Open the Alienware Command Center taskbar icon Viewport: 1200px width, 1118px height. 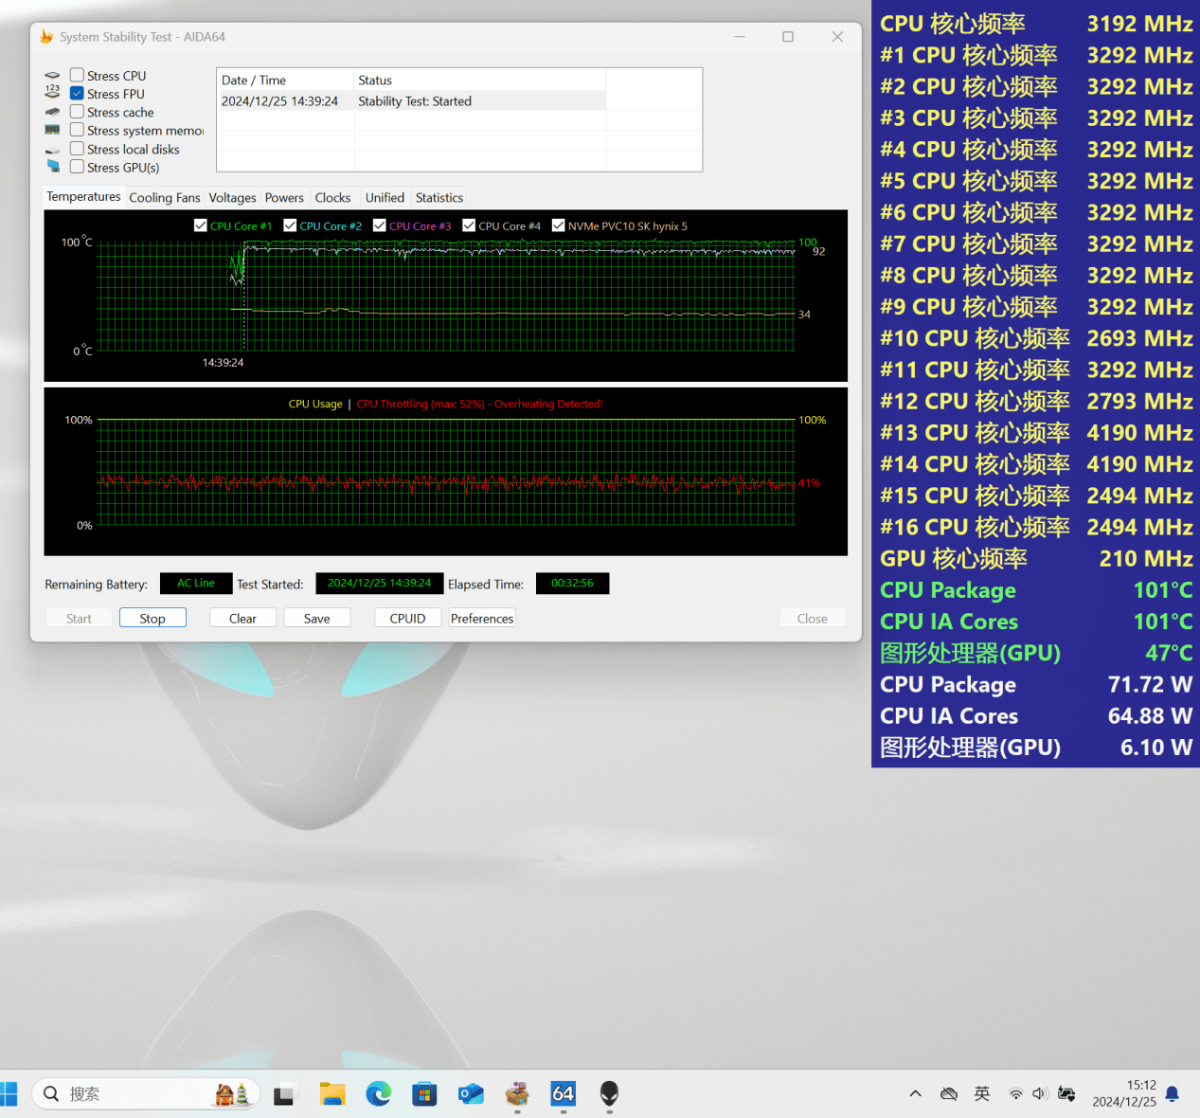pyautogui.click(x=609, y=1094)
